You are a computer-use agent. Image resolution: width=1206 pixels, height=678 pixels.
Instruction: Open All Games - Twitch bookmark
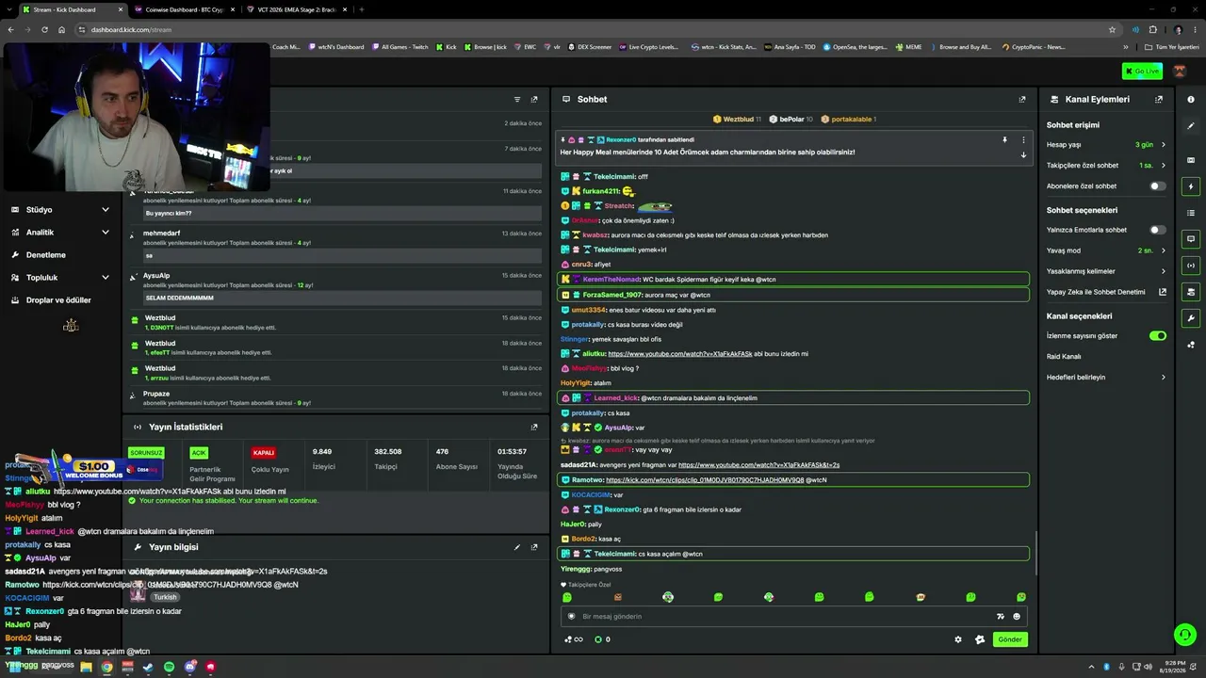tap(400, 47)
